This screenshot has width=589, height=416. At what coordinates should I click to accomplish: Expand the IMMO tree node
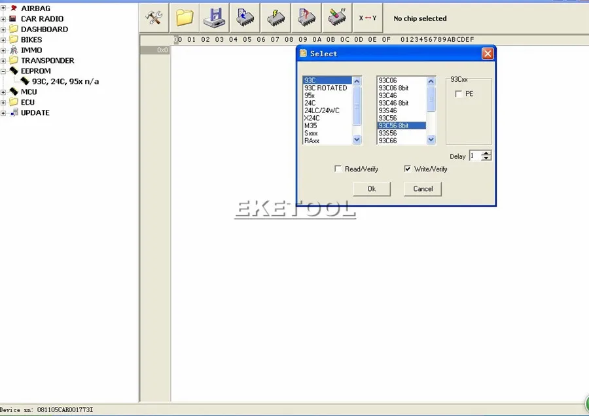click(3, 50)
